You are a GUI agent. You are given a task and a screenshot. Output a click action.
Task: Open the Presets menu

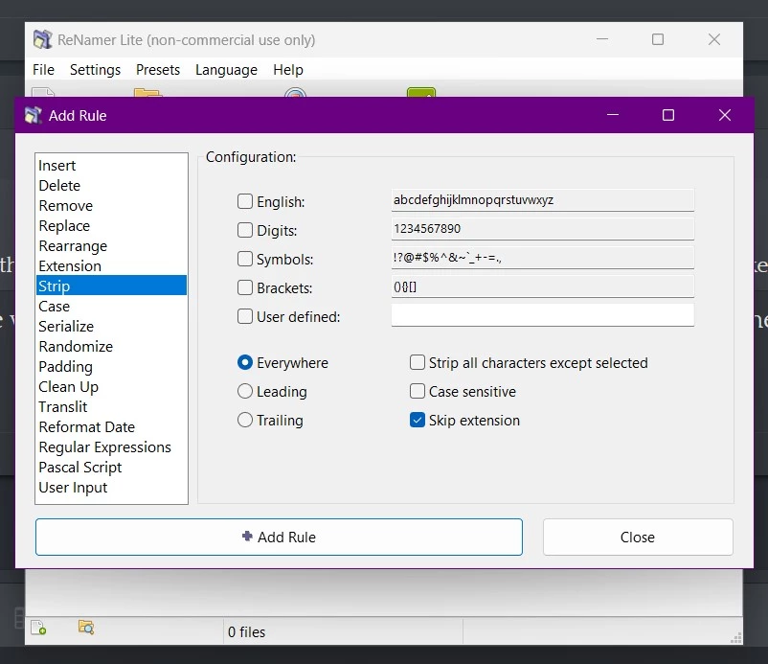coord(158,70)
